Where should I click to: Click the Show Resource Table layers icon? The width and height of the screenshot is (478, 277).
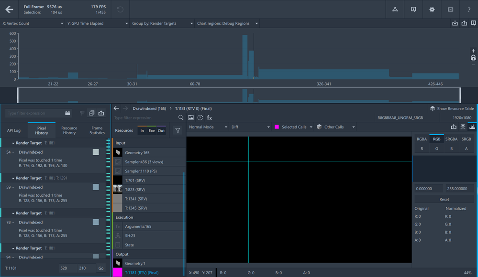click(432, 108)
